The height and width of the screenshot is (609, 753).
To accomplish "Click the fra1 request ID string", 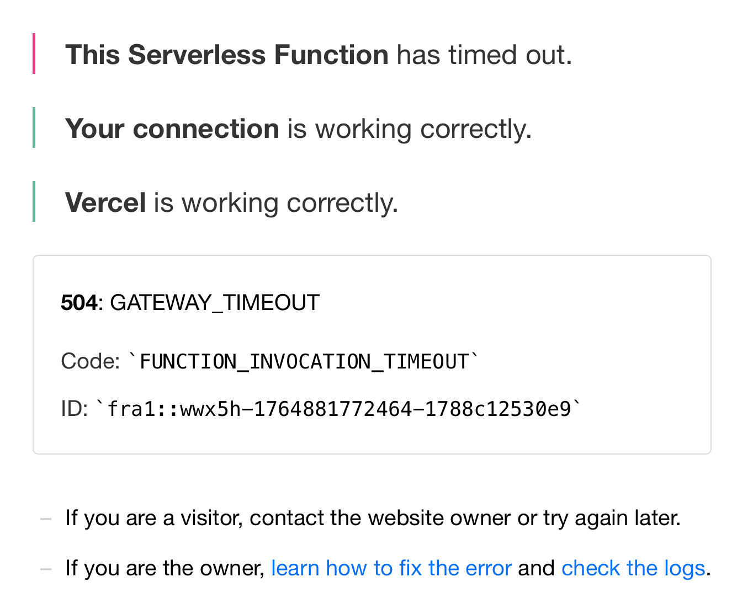I will pos(338,409).
